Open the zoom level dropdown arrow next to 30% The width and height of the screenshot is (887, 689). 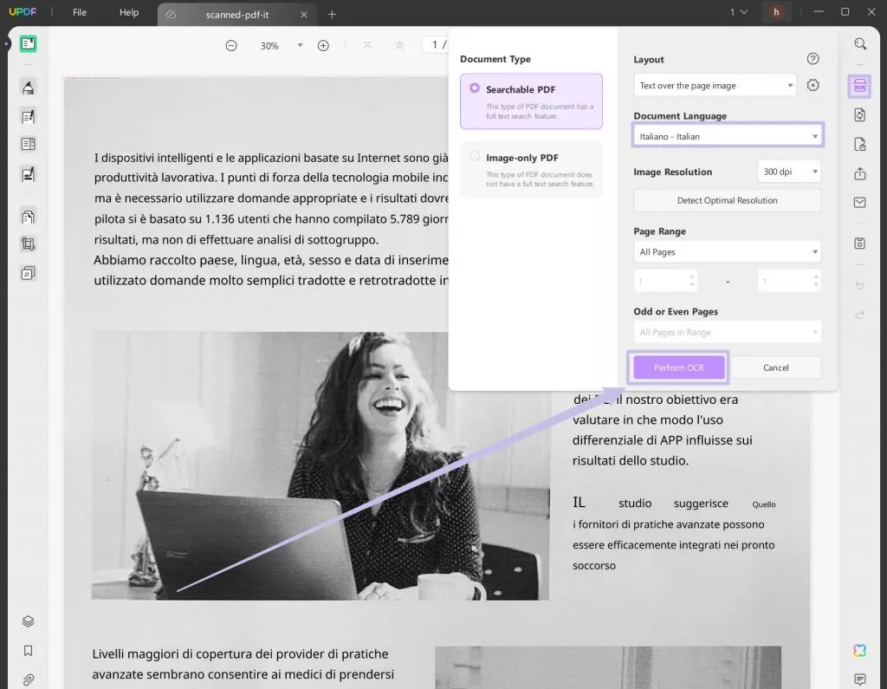point(301,45)
